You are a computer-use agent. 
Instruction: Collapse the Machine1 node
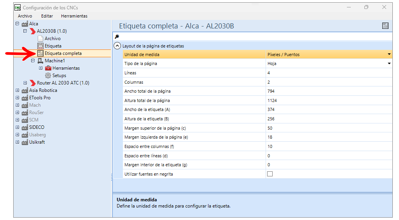(x=33, y=61)
